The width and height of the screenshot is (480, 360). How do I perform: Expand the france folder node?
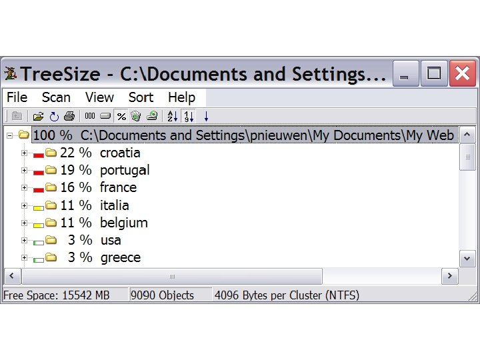tap(24, 187)
